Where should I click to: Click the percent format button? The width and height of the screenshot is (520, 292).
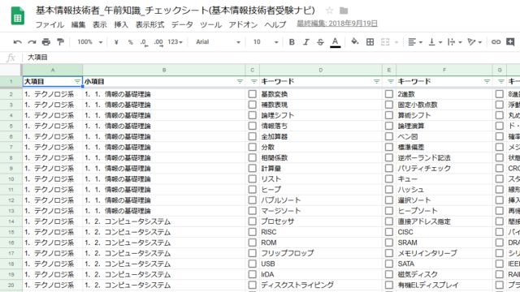click(x=130, y=42)
